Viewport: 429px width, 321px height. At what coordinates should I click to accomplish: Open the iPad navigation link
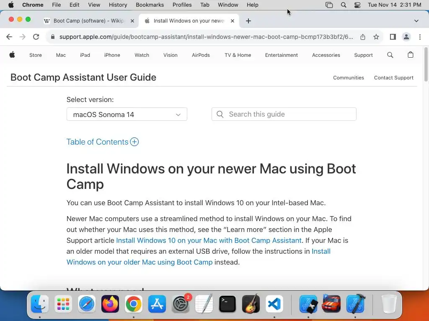click(85, 55)
